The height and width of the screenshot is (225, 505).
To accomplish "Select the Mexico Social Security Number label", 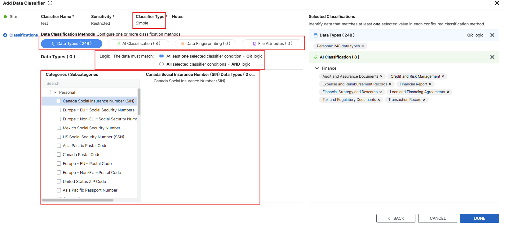I will point(91,128).
